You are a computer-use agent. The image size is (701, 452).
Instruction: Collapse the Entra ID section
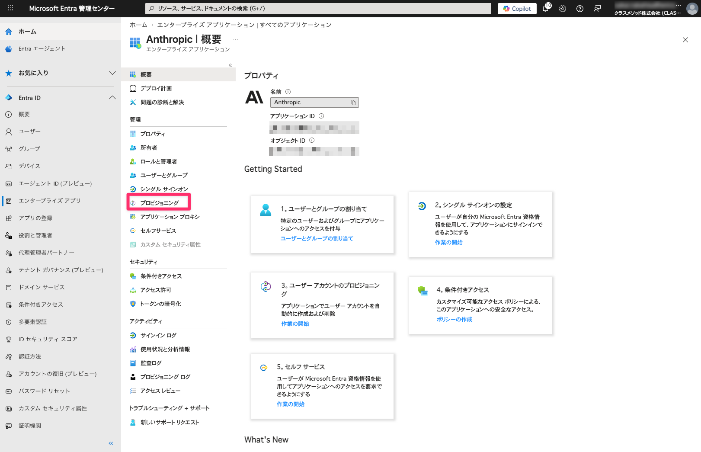[112, 98]
